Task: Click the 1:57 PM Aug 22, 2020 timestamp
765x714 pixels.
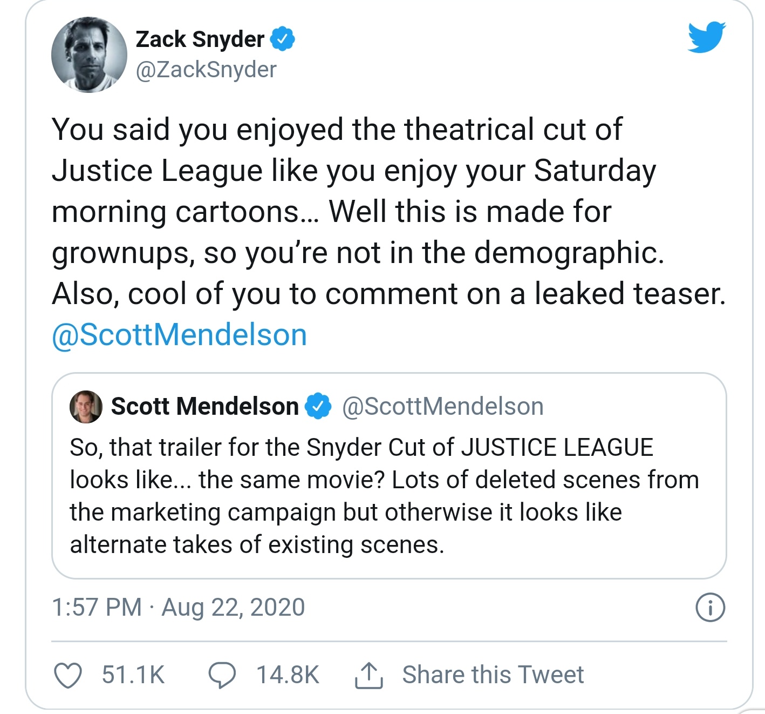Action: pyautogui.click(x=178, y=607)
